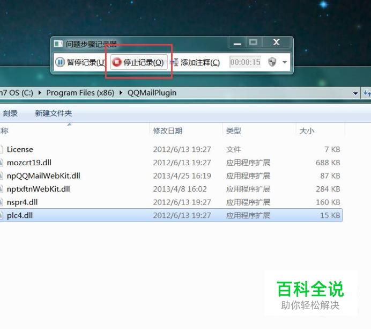Sort by 类型 column header
This screenshot has width=371, height=329.
pyautogui.click(x=233, y=131)
